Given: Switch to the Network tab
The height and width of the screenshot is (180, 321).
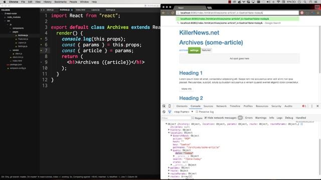Looking at the screenshot, I should pos(221,106).
